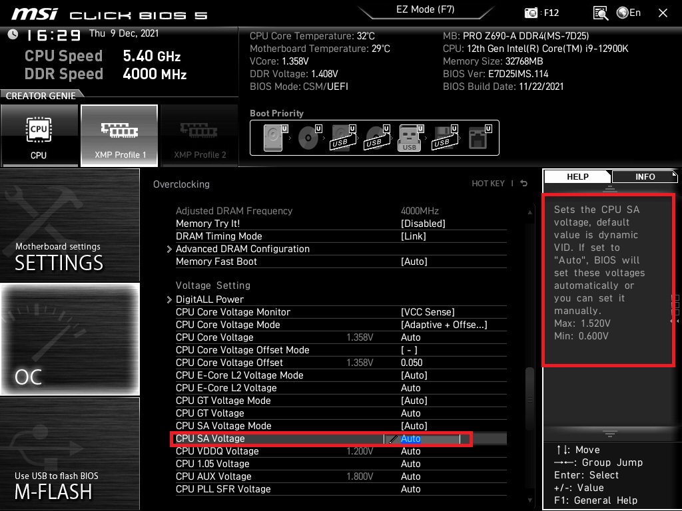
Task: Click the settings list scroll-up arrow
Action: (529, 212)
